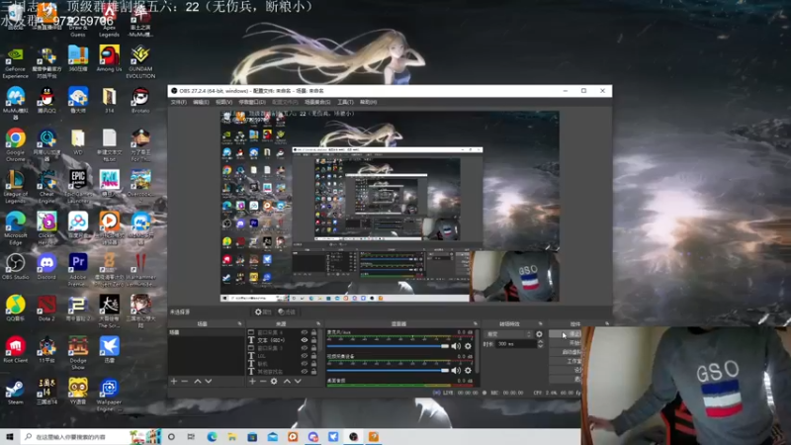Open Microsoft Edge from taskbar
Screen dimensions: 791x445
coord(212,437)
